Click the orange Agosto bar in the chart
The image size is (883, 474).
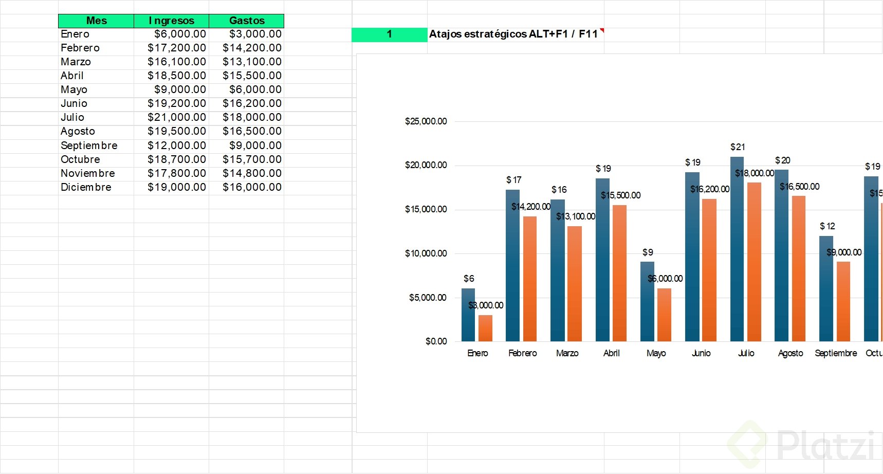pyautogui.click(x=799, y=268)
